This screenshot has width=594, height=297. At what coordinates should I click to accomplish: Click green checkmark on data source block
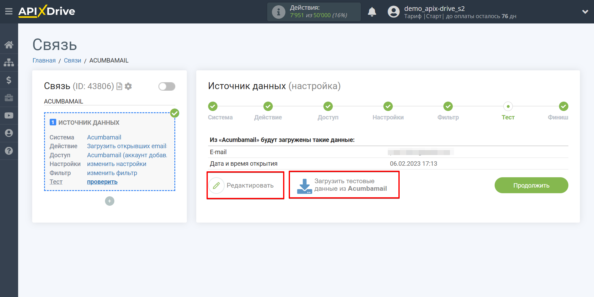coord(175,113)
